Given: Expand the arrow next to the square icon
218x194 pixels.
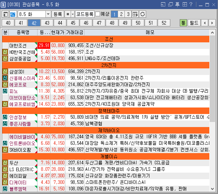Looking at the screenshot, I should click(73, 14).
